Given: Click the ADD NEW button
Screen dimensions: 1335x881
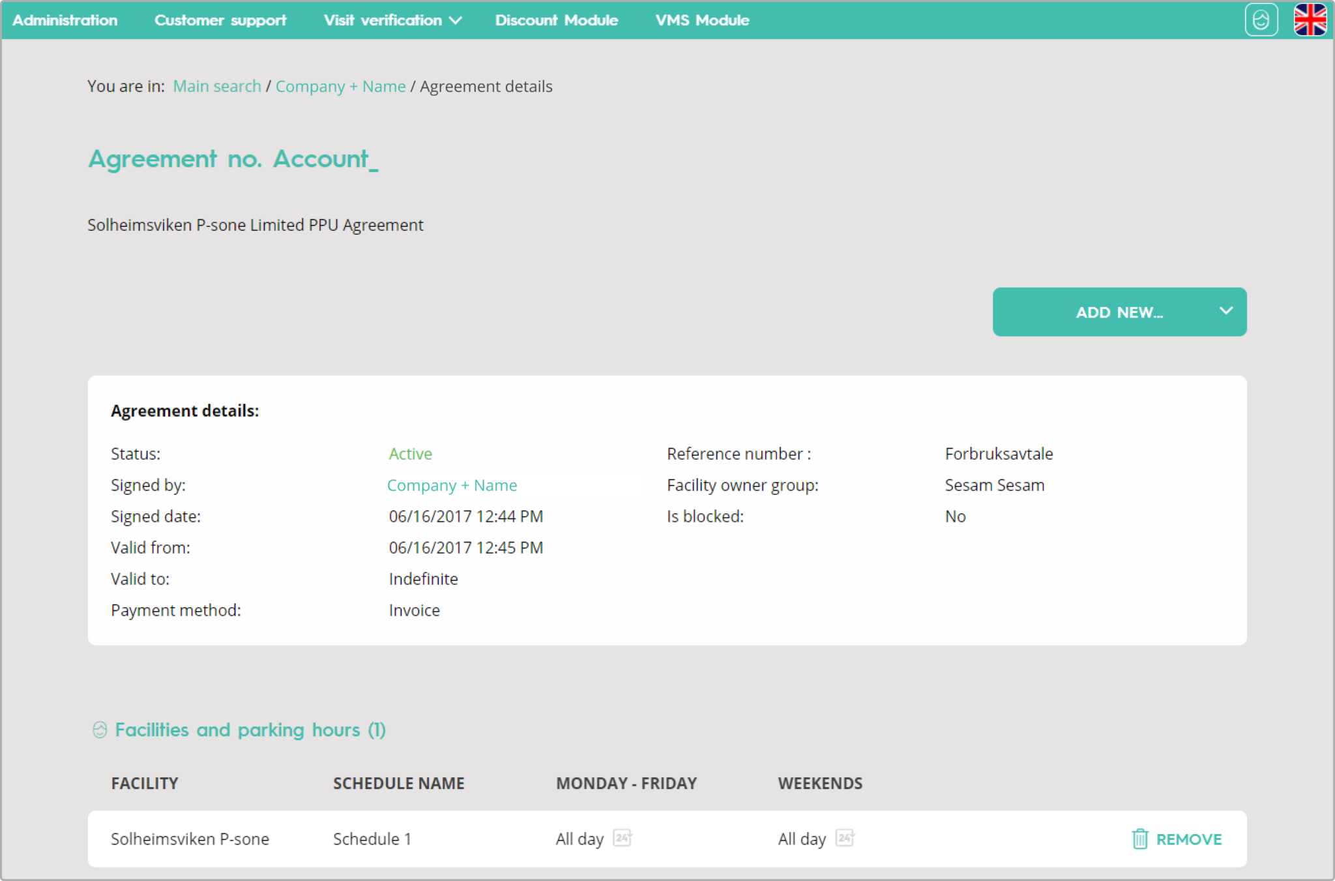Looking at the screenshot, I should click(x=1119, y=312).
